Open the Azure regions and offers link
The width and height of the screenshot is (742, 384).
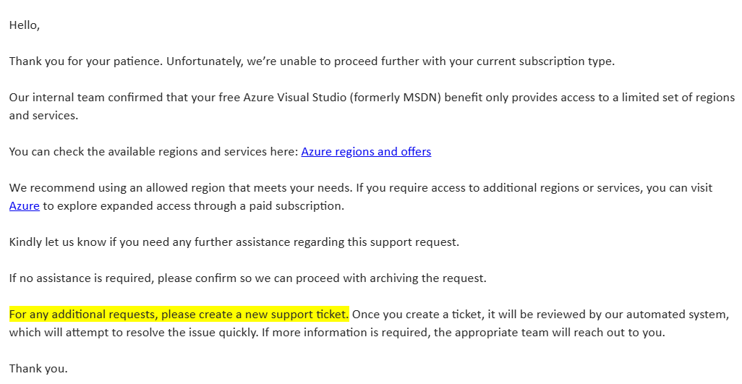[366, 152]
